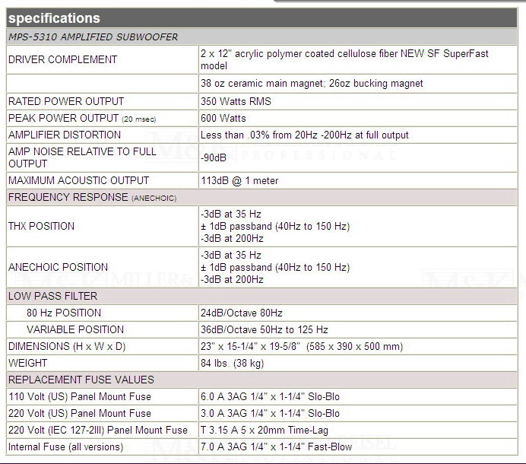Select the '7.0 A 3AG' Fast-Blow value
Image resolution: width=526 pixels, height=464 pixels.
[276, 447]
